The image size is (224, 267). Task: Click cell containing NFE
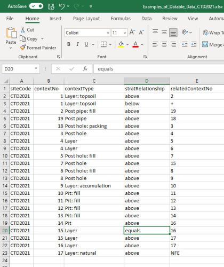(x=197, y=253)
